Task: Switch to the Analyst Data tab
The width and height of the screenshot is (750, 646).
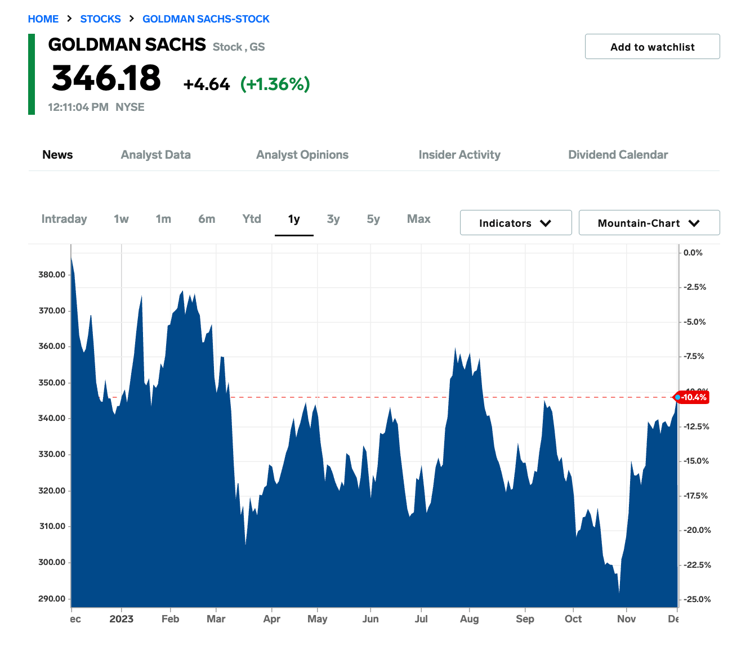Action: point(155,154)
